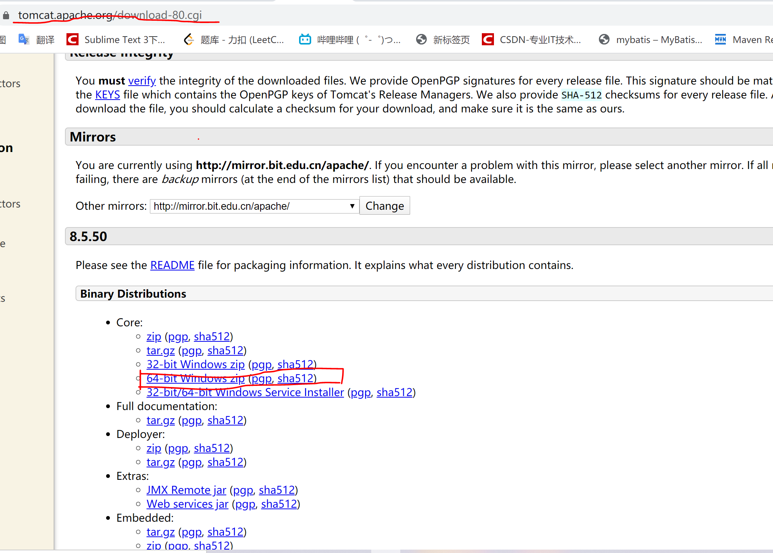Click the padlock icon in address bar
Image resolution: width=773 pixels, height=553 pixels.
click(x=6, y=15)
